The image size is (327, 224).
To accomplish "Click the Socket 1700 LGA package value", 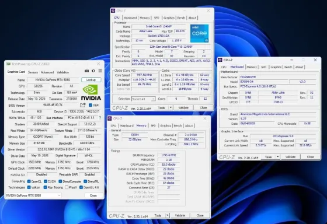I will (159, 36).
